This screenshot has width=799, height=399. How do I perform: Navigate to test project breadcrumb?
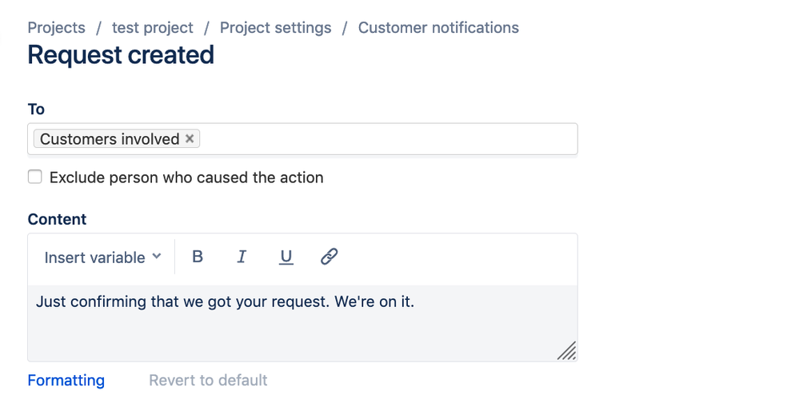152,28
